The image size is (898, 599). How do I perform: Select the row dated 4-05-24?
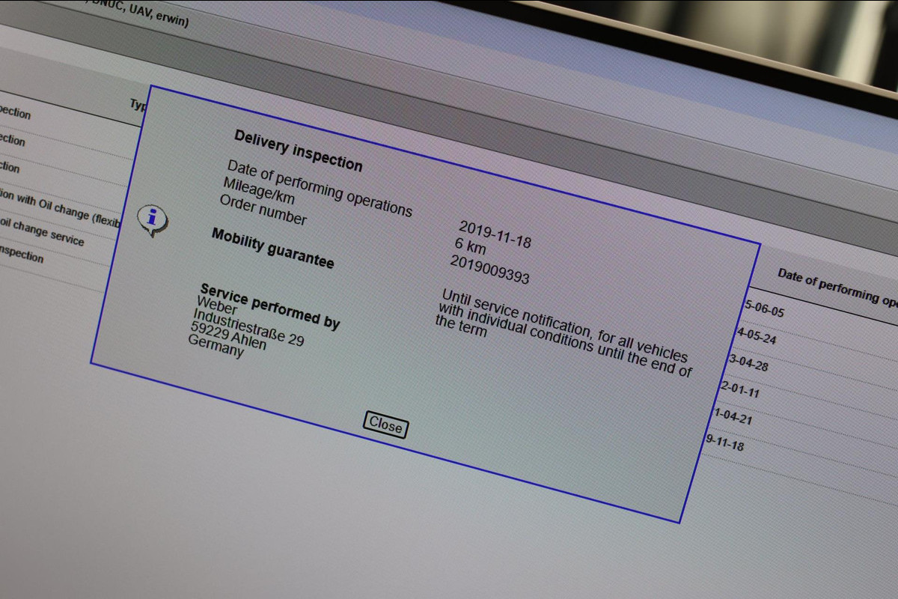point(757,335)
